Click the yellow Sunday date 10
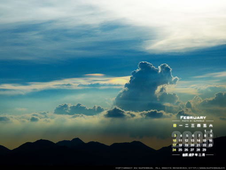Screen dimensions: 226x170 click(x=175, y=141)
